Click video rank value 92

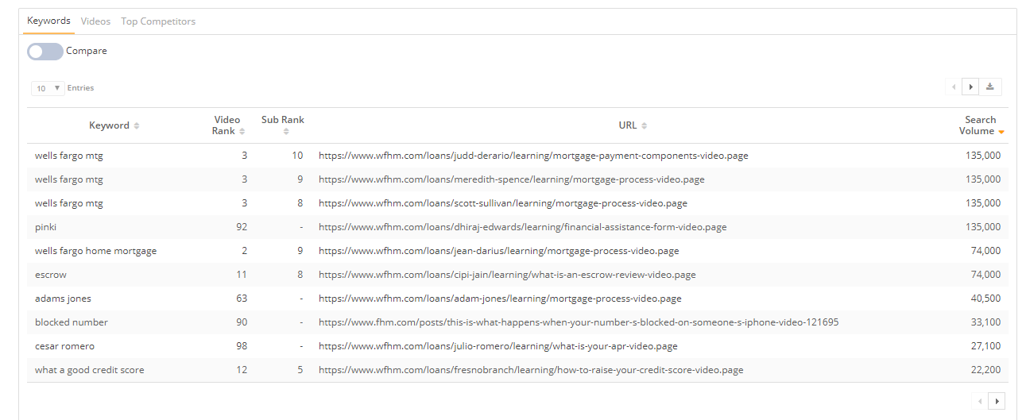(242, 227)
